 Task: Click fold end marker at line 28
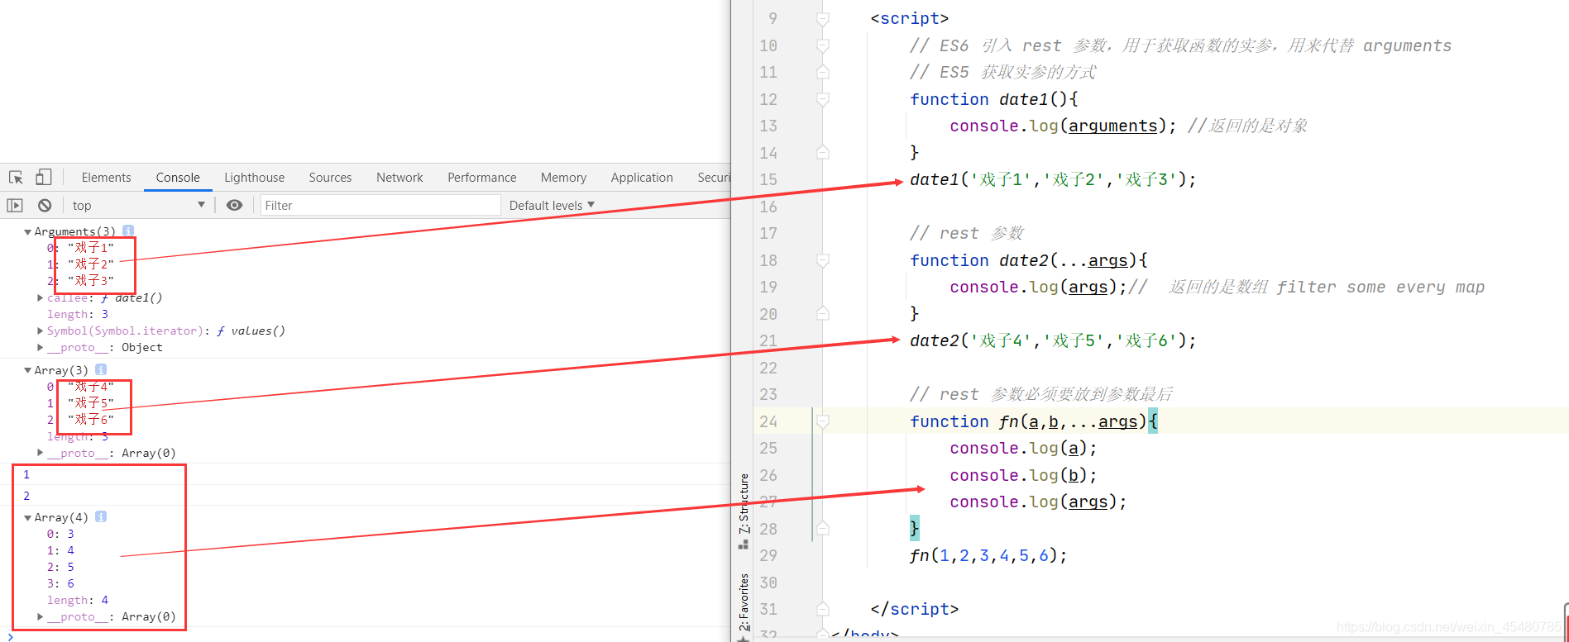822,529
